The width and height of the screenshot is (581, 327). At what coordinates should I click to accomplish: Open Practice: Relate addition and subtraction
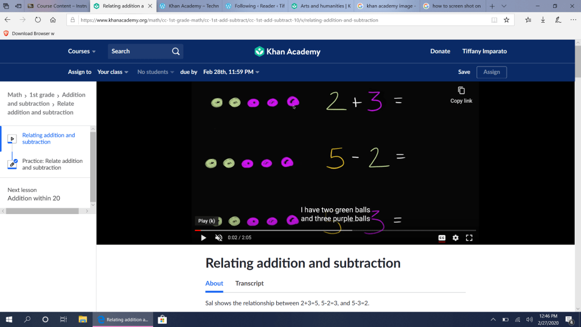[52, 164]
